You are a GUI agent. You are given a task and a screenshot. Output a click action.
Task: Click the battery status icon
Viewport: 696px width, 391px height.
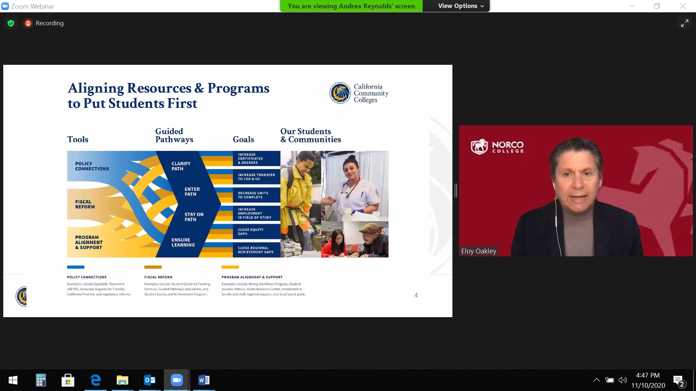[x=610, y=380]
